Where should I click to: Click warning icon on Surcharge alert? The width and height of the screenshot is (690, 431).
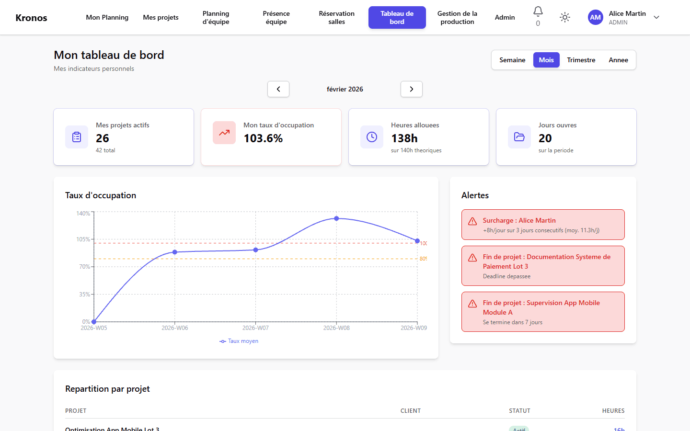(x=472, y=221)
